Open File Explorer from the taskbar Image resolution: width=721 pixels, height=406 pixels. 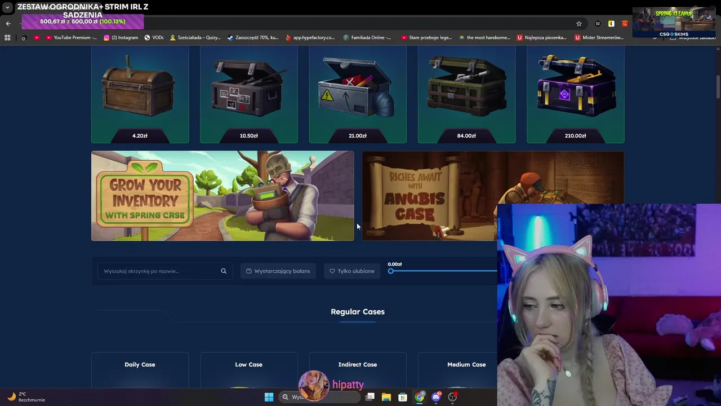[386, 397]
